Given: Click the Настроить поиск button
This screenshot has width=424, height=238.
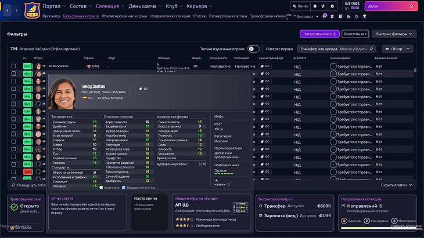Looking at the screenshot, I should pyautogui.click(x=319, y=34).
